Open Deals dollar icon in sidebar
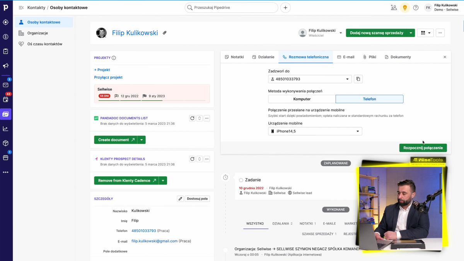Viewport: 464px width, 261px height. (x=6, y=37)
